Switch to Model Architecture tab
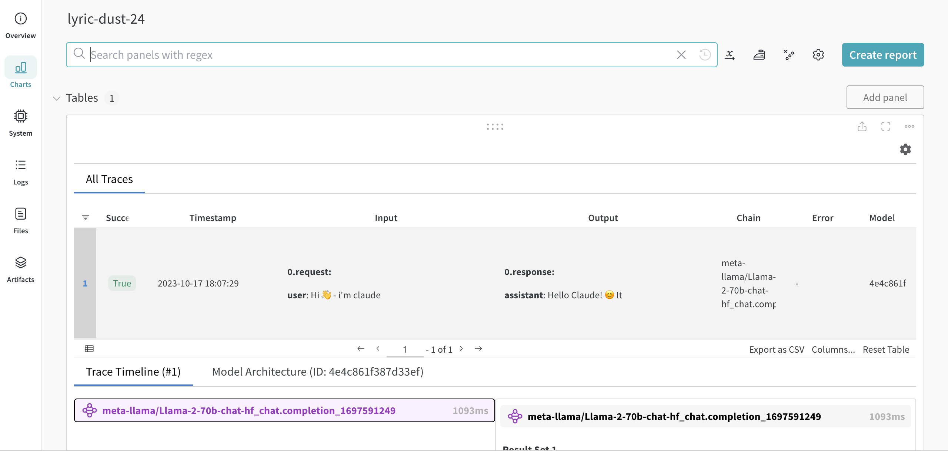The height and width of the screenshot is (451, 948). (x=317, y=372)
